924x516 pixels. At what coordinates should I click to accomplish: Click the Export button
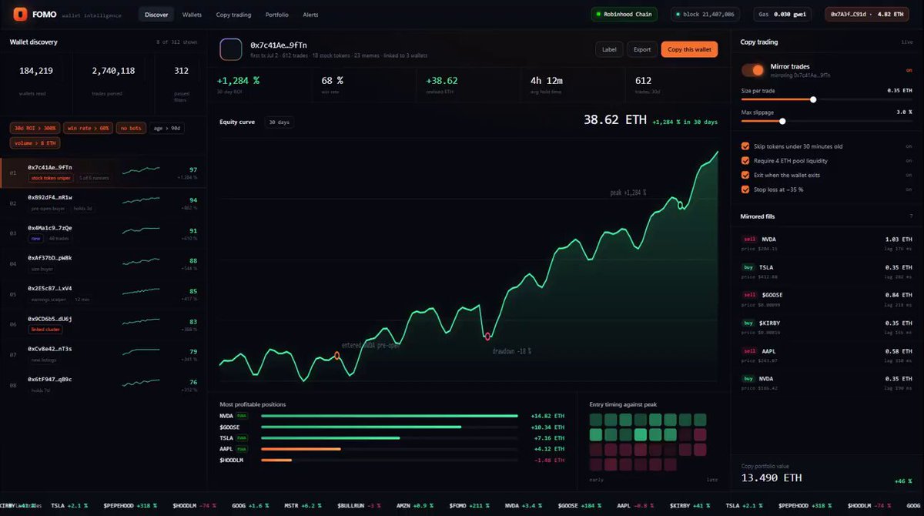[641, 49]
